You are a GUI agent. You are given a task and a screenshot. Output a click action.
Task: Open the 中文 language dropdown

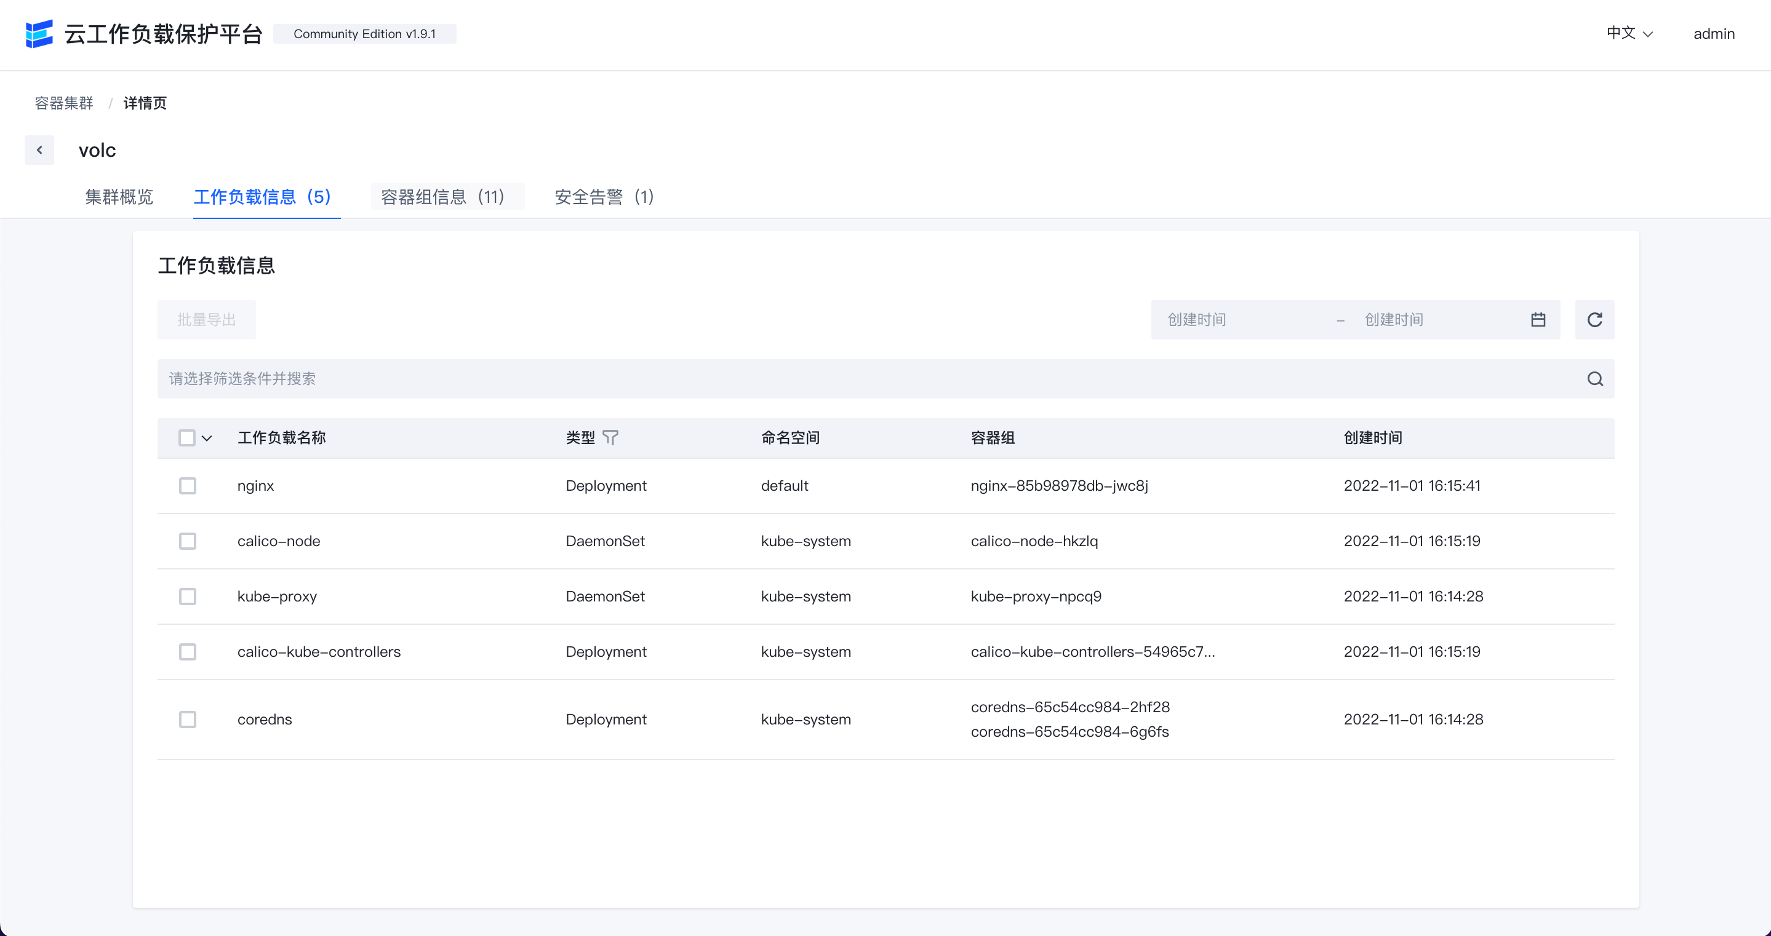[x=1629, y=34]
